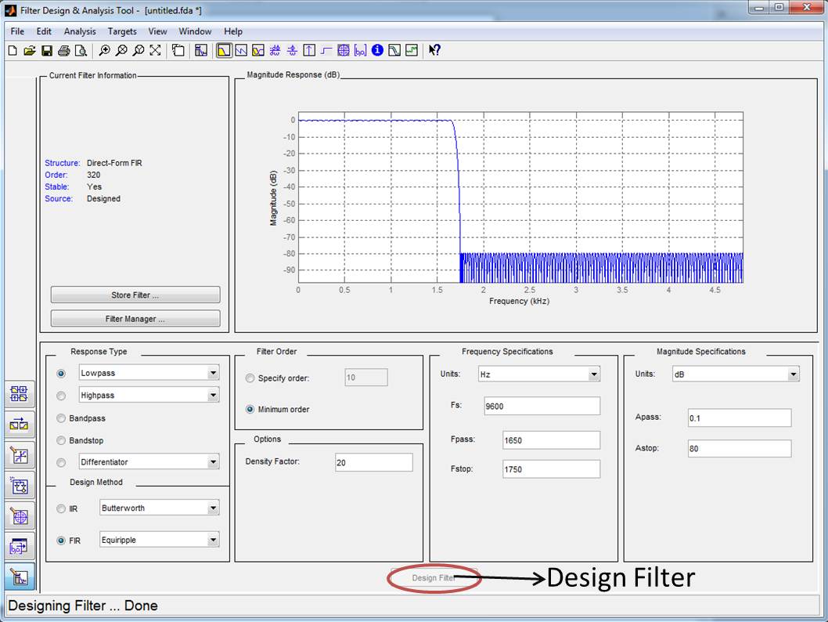
Task: Select the Specify order option
Action: click(250, 378)
